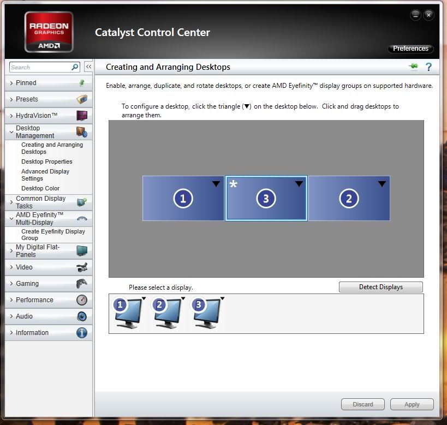This screenshot has height=425, width=447.
Task: Select display 2 monitor icon in list
Action: coord(166,314)
